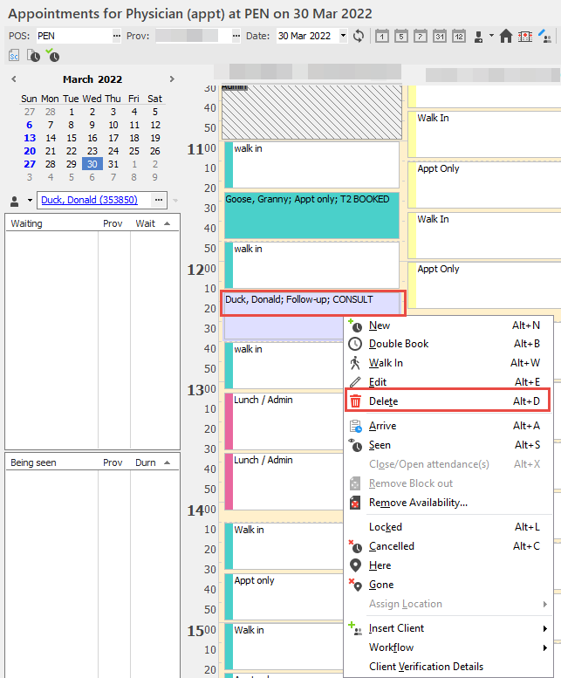Switch to the 1-day calendar view icon
Screen dimensions: 561x678
[381, 36]
